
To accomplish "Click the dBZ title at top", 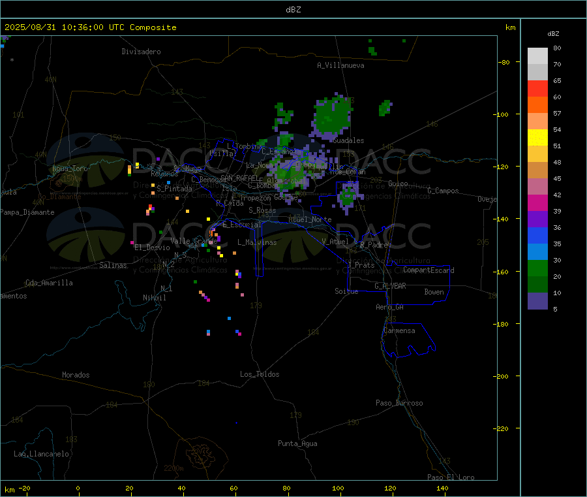I will click(293, 10).
